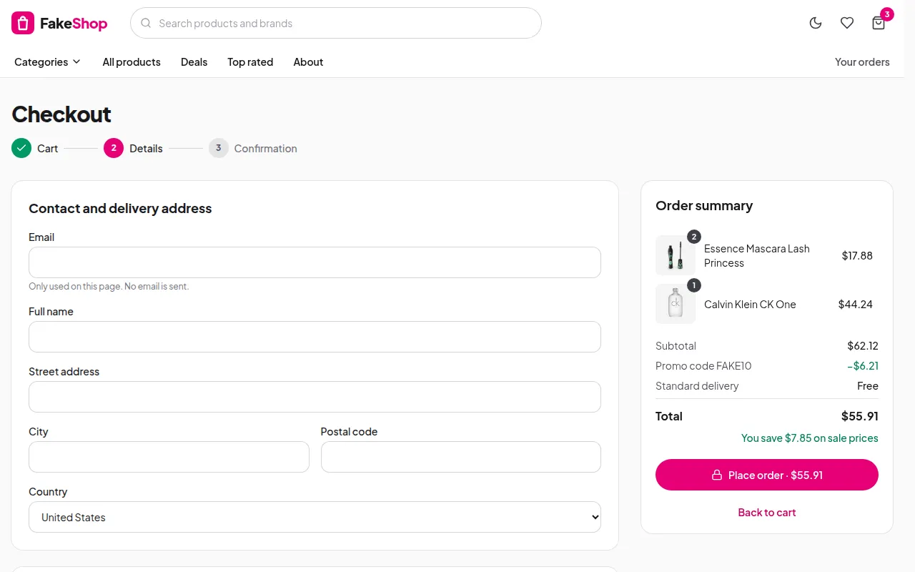Viewport: 915px width, 572px height.
Task: Open the Top rated page
Action: 250,62
